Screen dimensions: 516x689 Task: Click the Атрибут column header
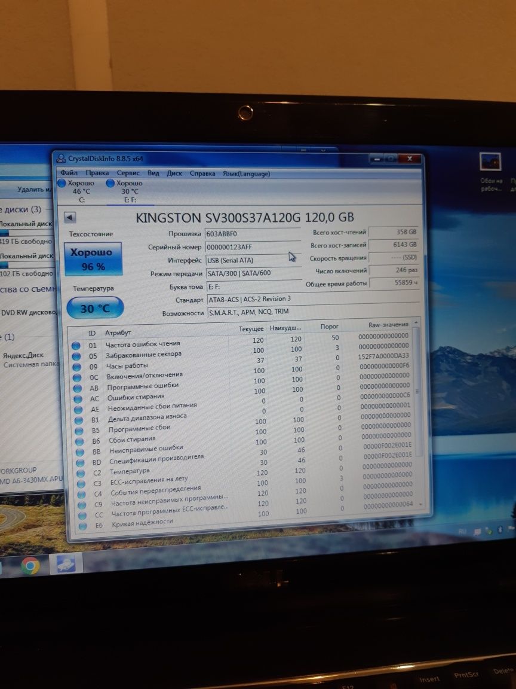[118, 333]
